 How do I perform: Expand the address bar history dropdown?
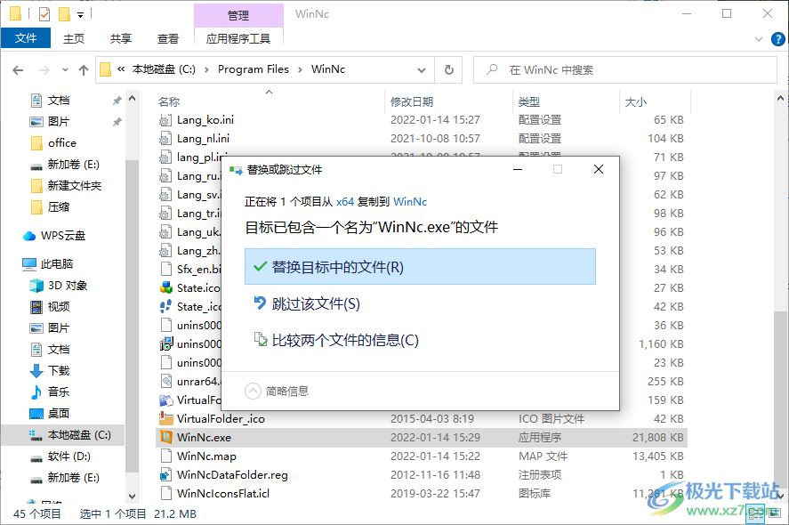click(422, 70)
